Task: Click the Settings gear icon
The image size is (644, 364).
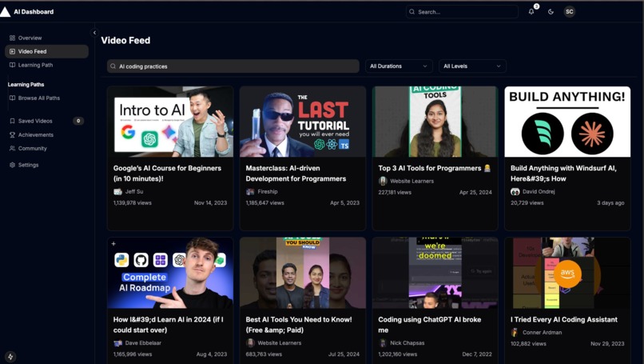Action: (12, 165)
